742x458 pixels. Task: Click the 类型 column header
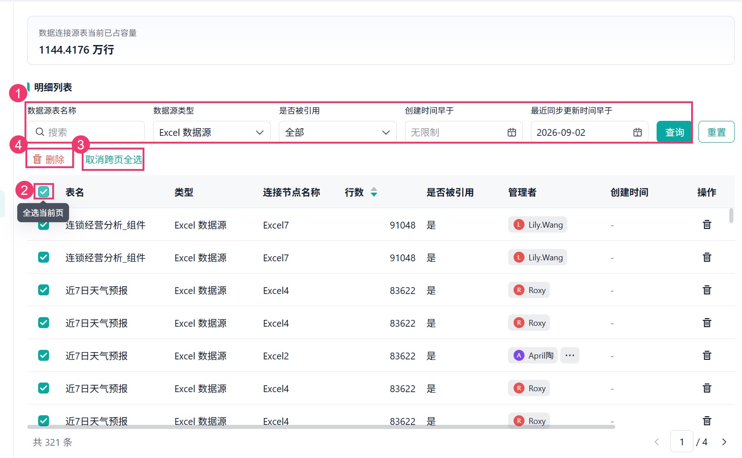[x=184, y=192]
